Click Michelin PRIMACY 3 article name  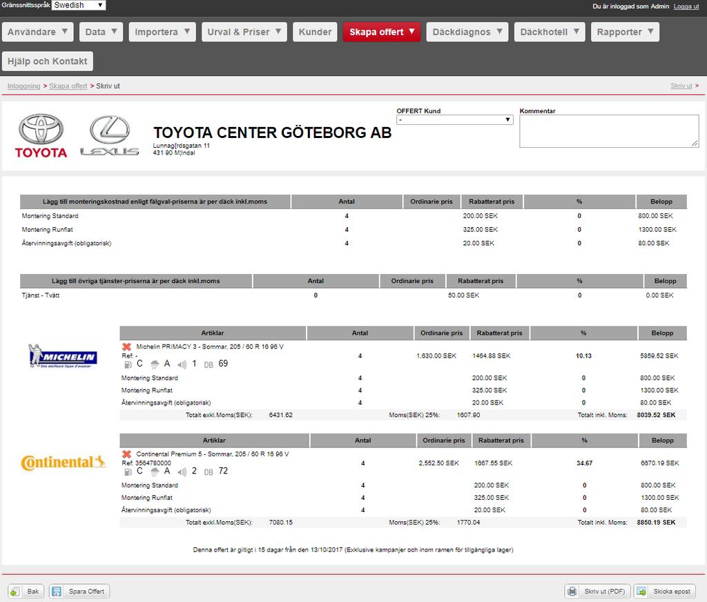click(x=210, y=347)
